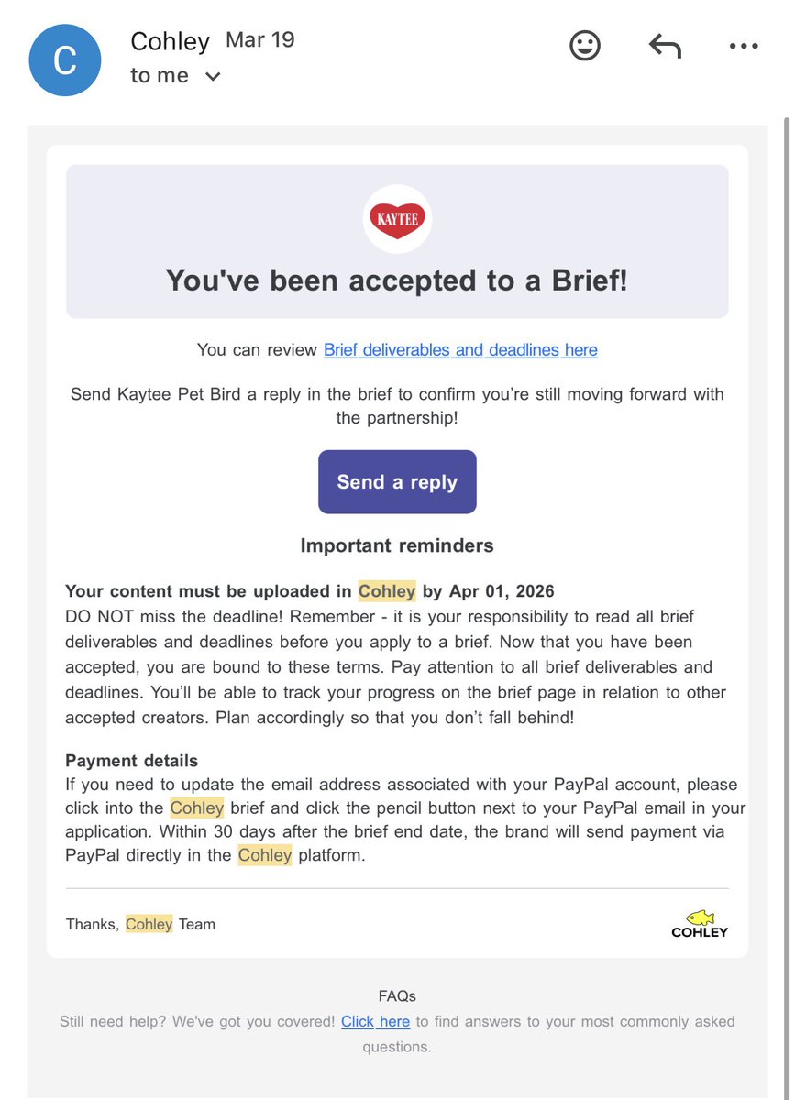Image resolution: width=795 pixels, height=1100 pixels.
Task: Click the Mar 19 email date
Action: [x=260, y=40]
